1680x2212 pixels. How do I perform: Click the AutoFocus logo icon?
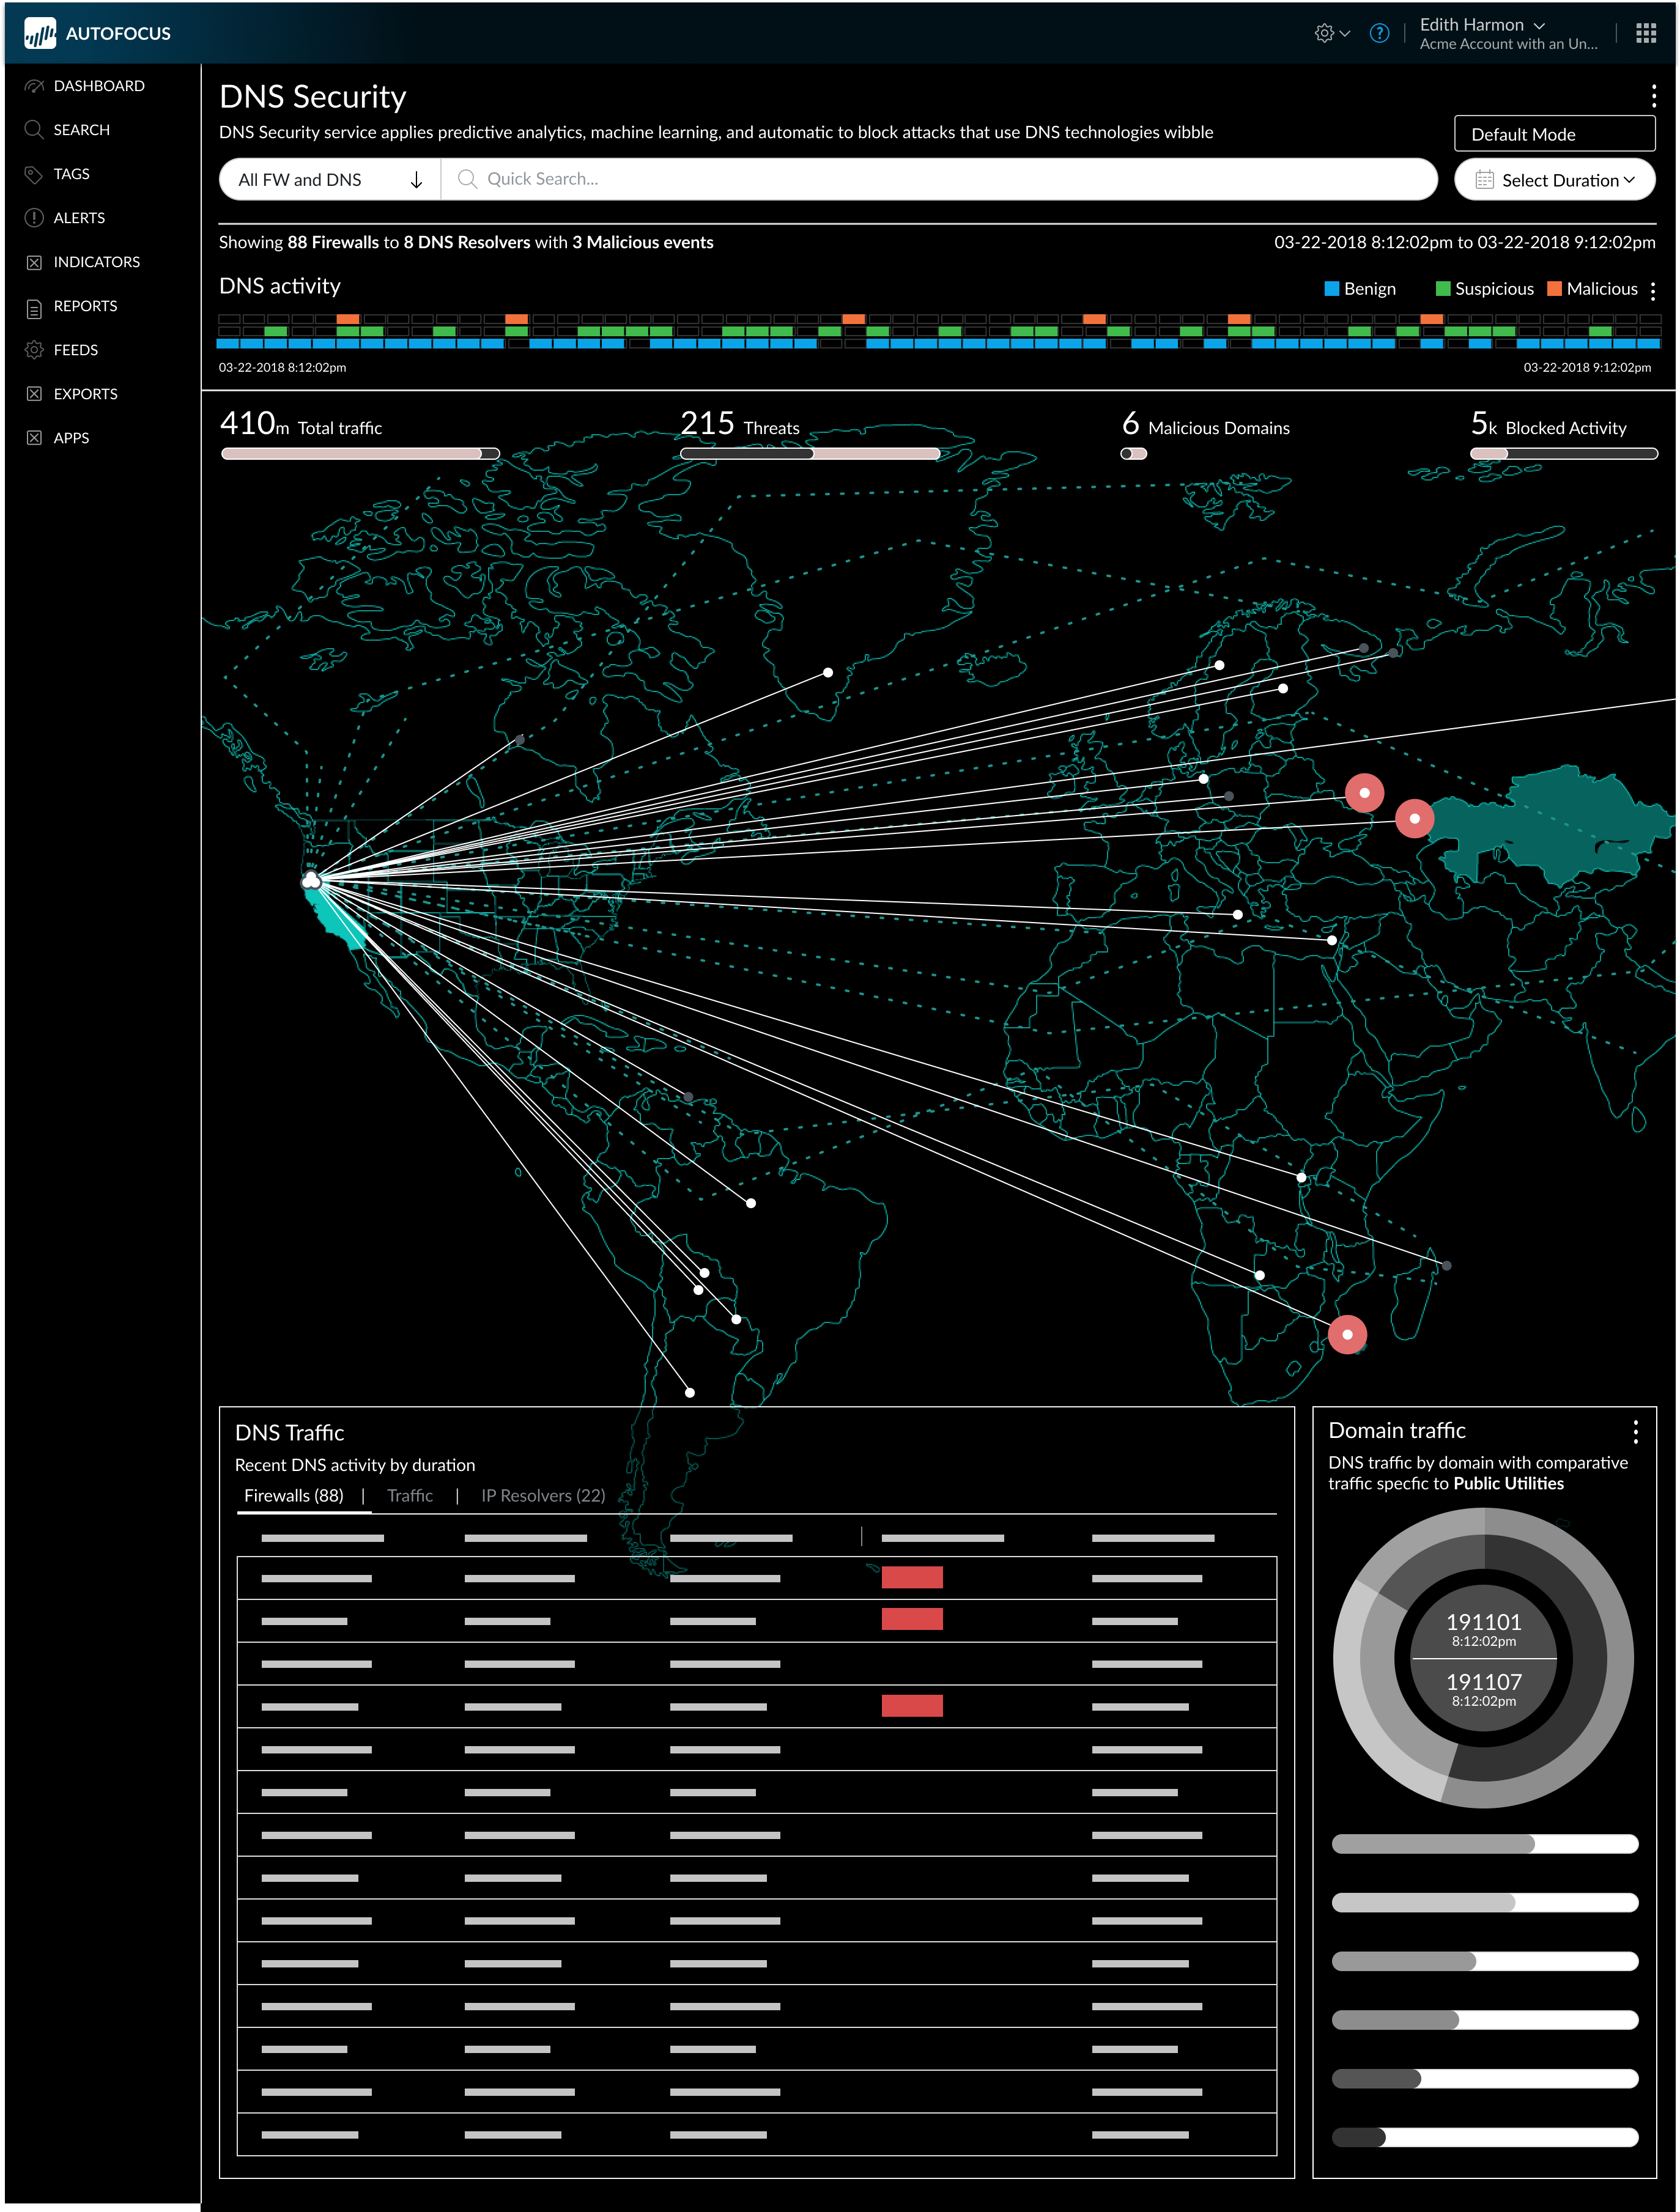pos(40,33)
